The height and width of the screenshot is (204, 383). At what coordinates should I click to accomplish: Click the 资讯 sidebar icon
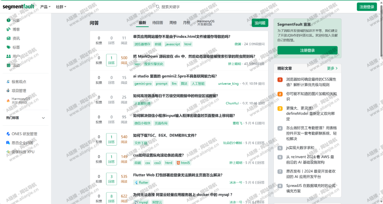[x=8, y=38]
